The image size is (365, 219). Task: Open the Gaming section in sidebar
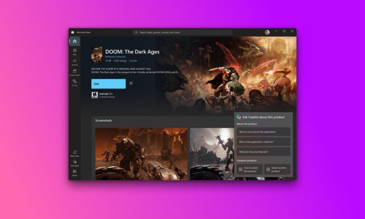tap(75, 62)
